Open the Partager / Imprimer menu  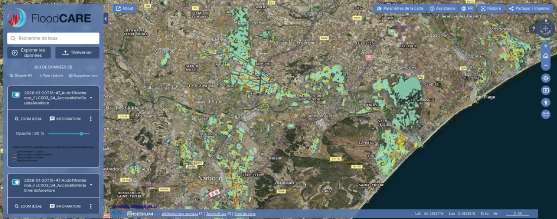pyautogui.click(x=529, y=9)
